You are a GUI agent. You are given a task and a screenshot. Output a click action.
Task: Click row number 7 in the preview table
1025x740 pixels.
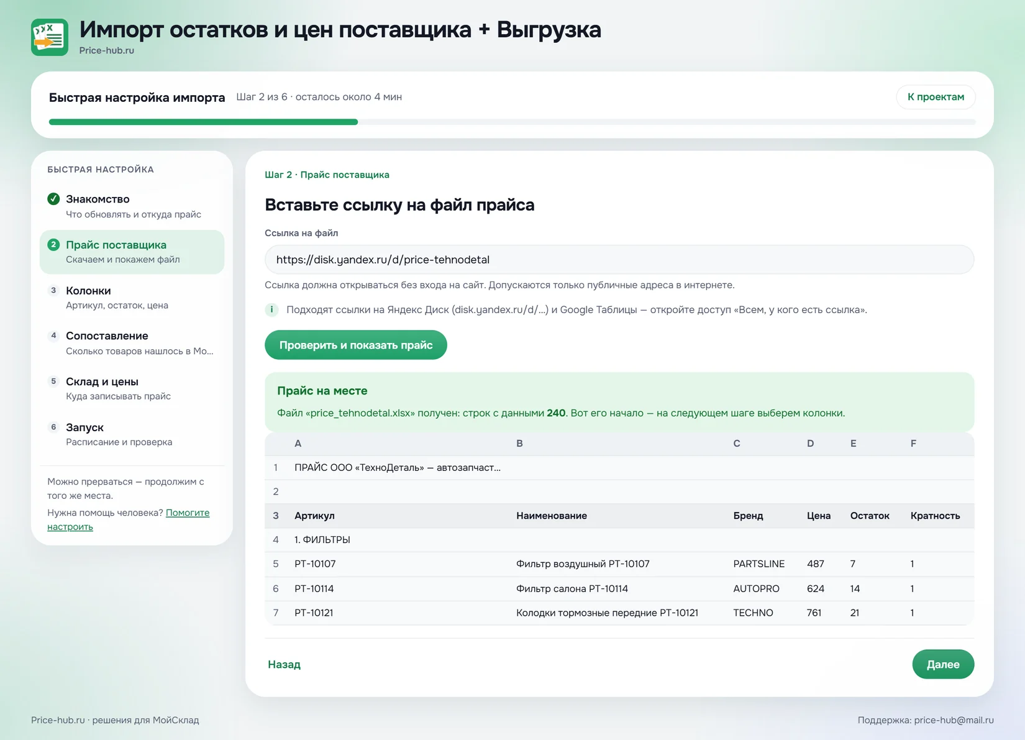(276, 613)
